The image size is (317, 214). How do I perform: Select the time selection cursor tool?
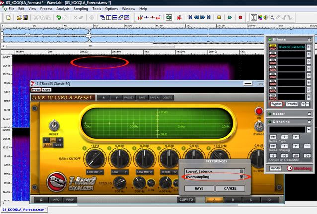254,17
